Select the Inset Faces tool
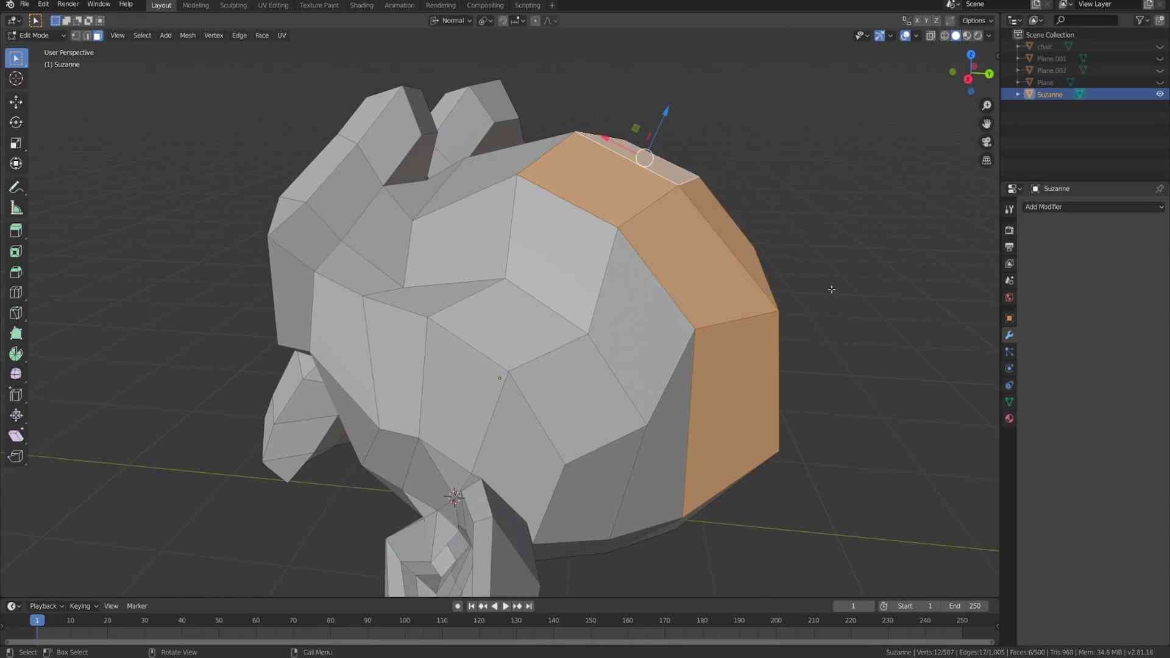This screenshot has height=658, width=1170. click(16, 252)
